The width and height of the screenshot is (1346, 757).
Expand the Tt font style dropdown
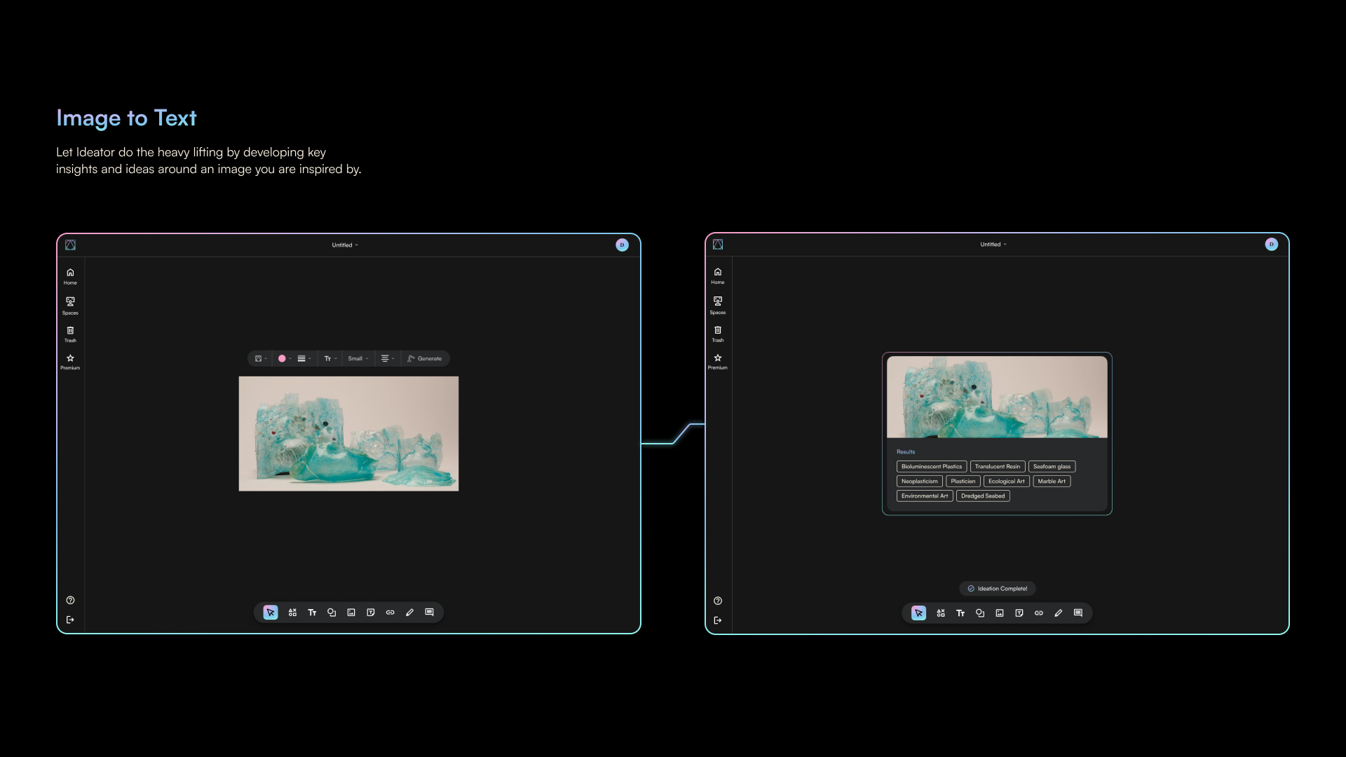tap(330, 359)
